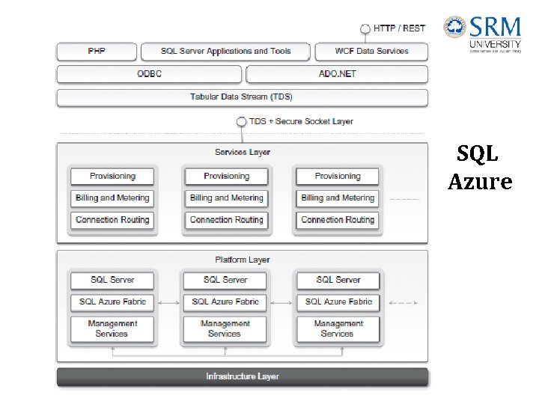Screen dimensions: 539x404
Task: Click the HTTP / REST label
Action: [400, 28]
